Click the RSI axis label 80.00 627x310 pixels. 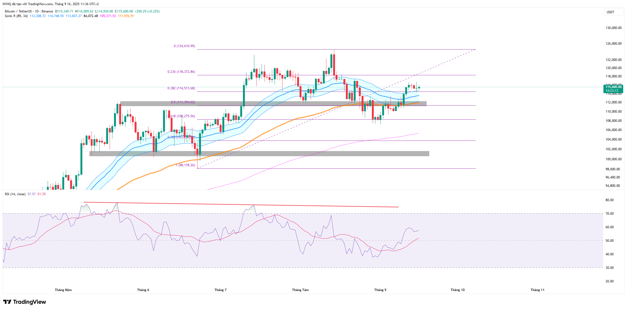point(609,200)
